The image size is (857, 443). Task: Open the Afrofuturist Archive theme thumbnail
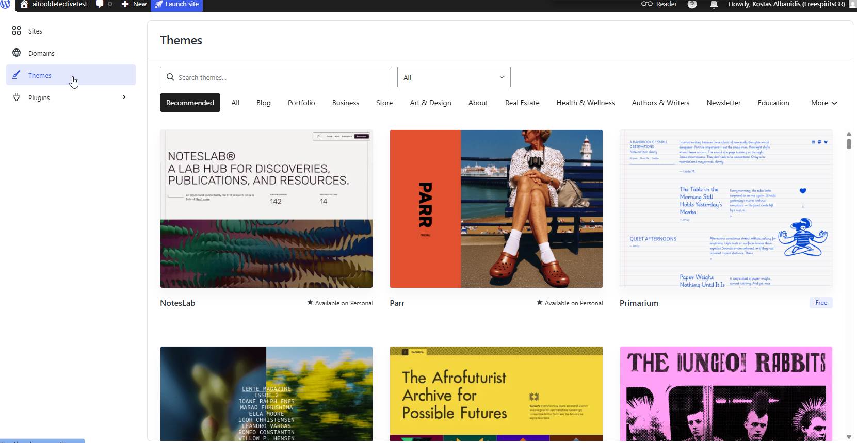pyautogui.click(x=496, y=393)
